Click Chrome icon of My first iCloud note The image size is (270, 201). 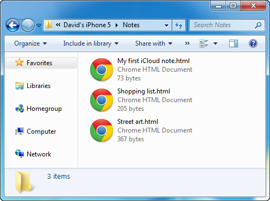pyautogui.click(x=102, y=70)
